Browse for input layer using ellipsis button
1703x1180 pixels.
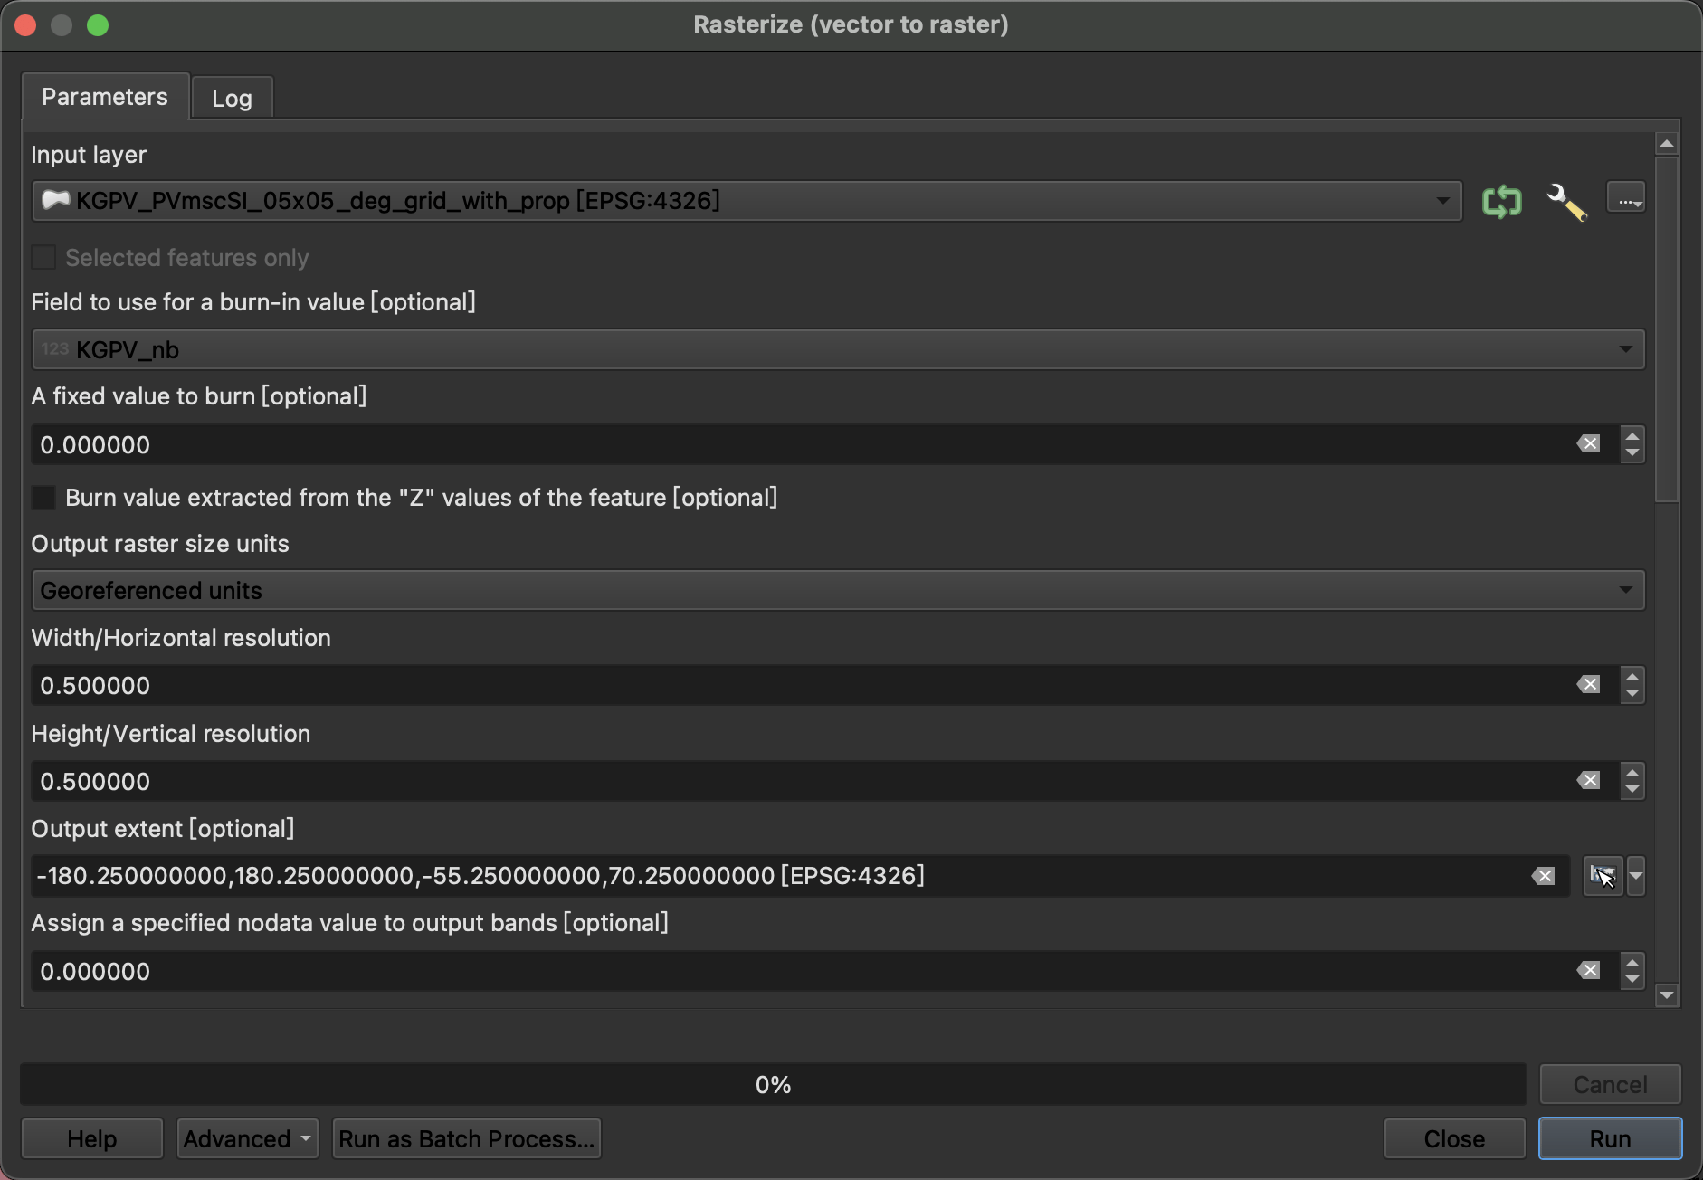coord(1626,197)
